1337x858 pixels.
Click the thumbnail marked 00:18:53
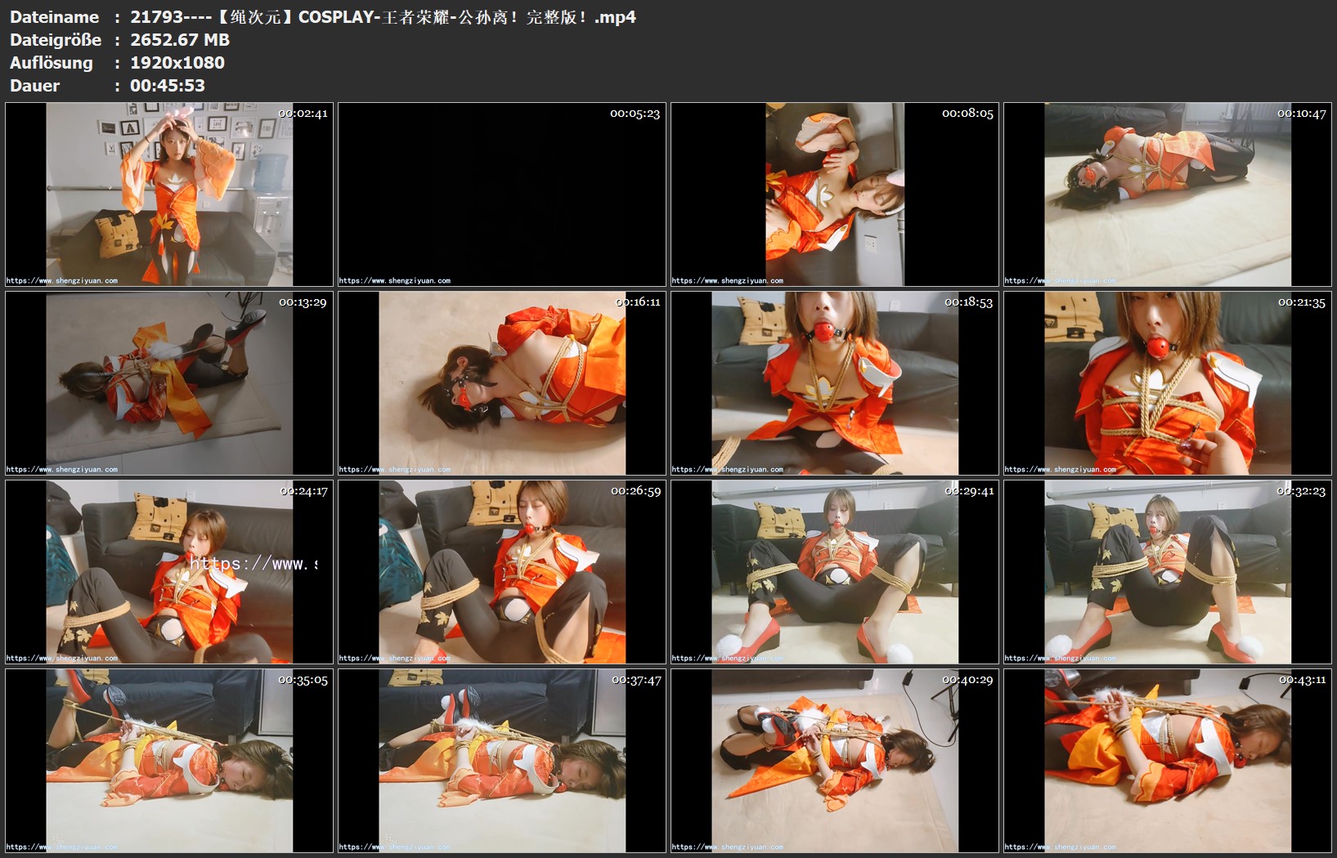tap(835, 383)
